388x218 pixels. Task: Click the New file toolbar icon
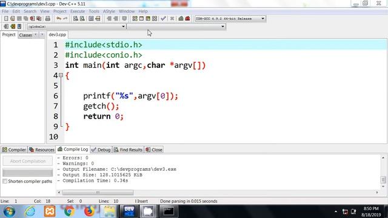(6, 19)
